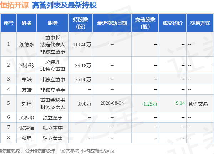214x154 pixels.
Task: Click the name 潘小玲
Action: tap(27, 66)
